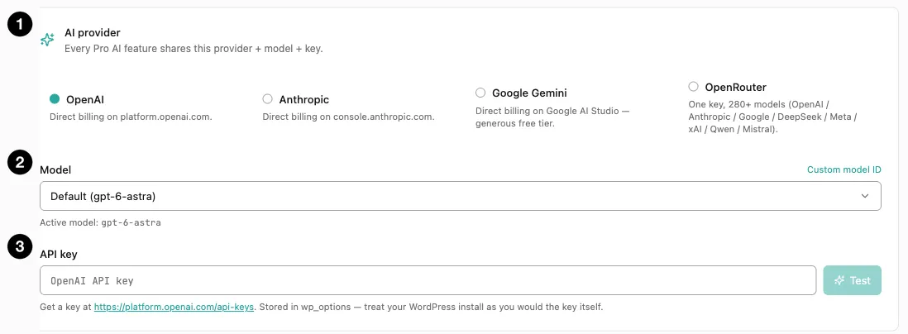
Task: Open the Model dropdown list
Action: tap(461, 196)
